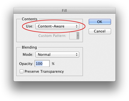Click the up-down arrows on Mode menu
129x101 pixels.
tap(77, 55)
